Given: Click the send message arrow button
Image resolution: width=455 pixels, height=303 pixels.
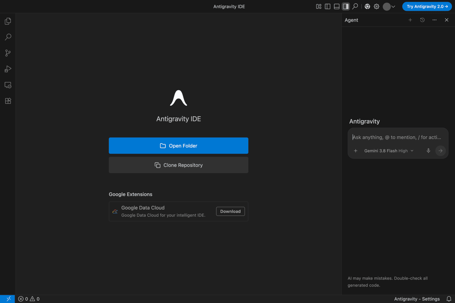Looking at the screenshot, I should pyautogui.click(x=440, y=151).
